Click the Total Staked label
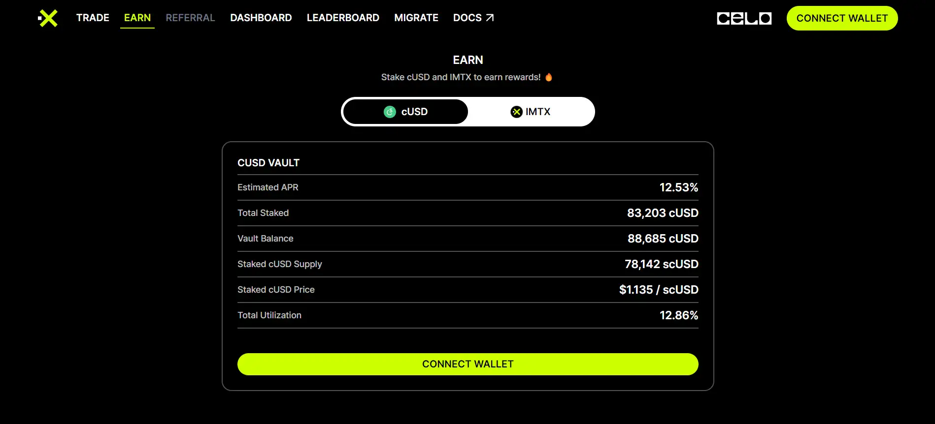 (x=263, y=213)
